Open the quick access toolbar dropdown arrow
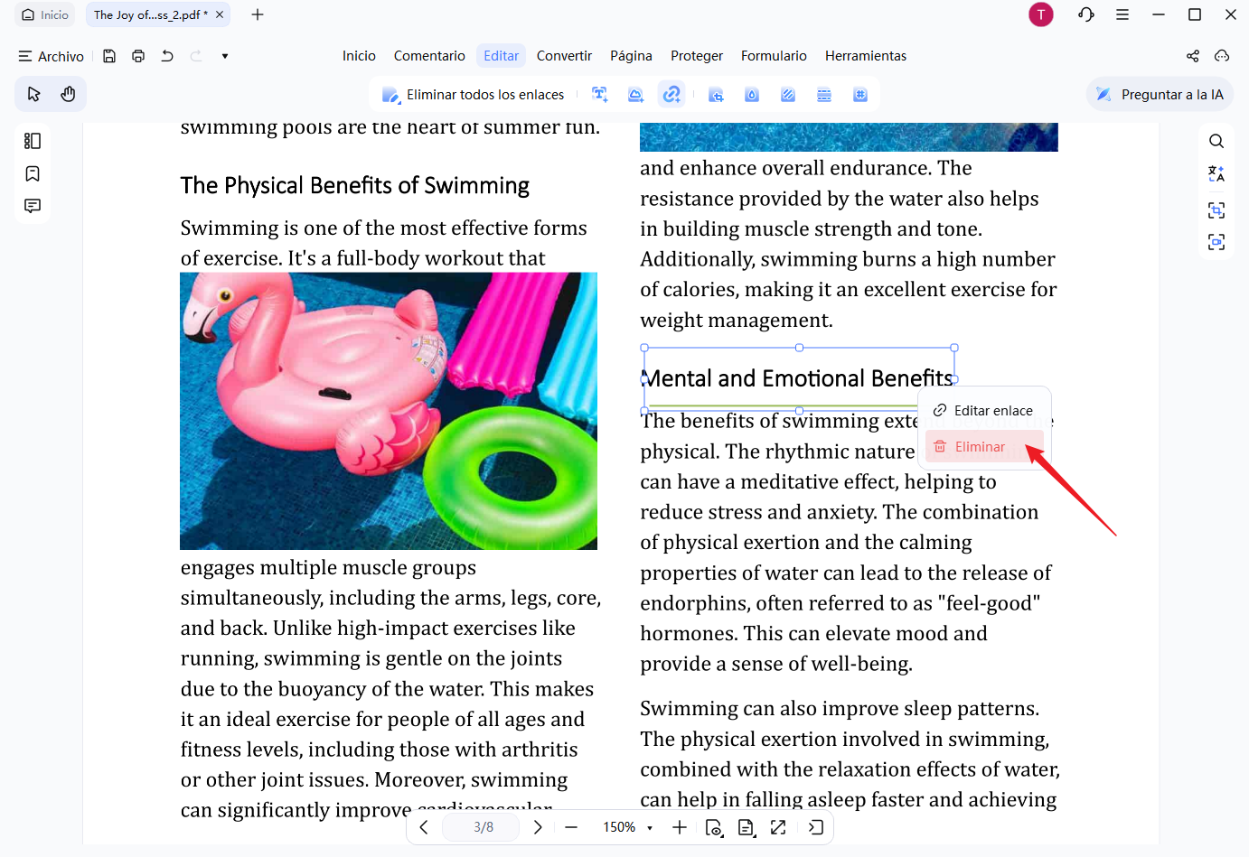Screen dimensions: 1249x857 (x=225, y=56)
